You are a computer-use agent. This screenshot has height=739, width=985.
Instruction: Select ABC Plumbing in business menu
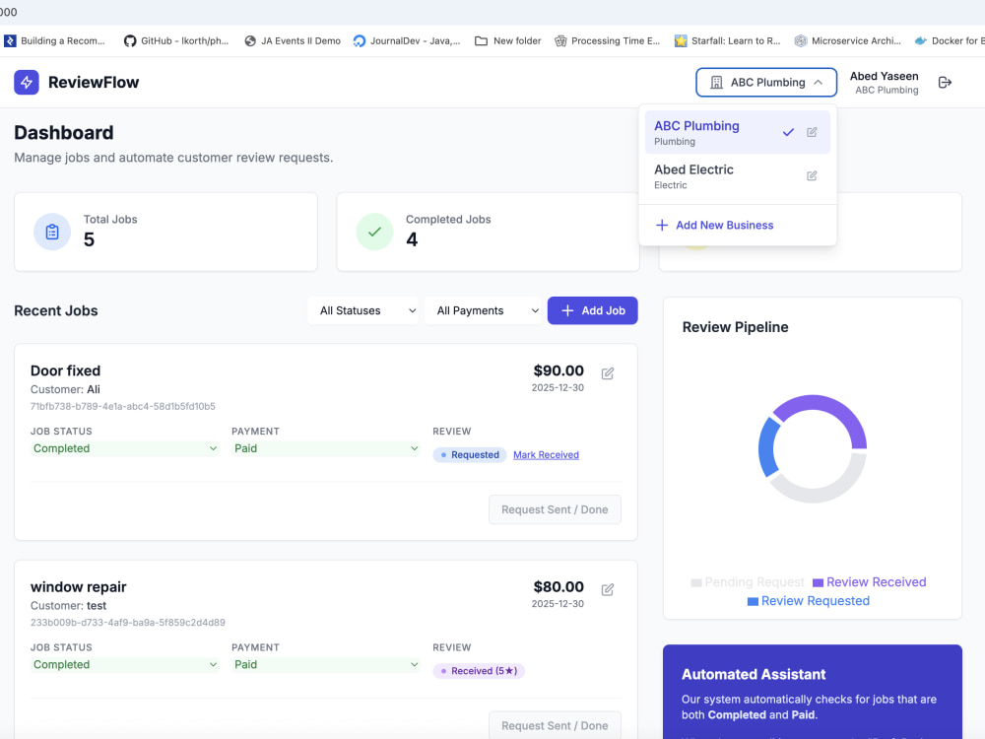tap(738, 132)
